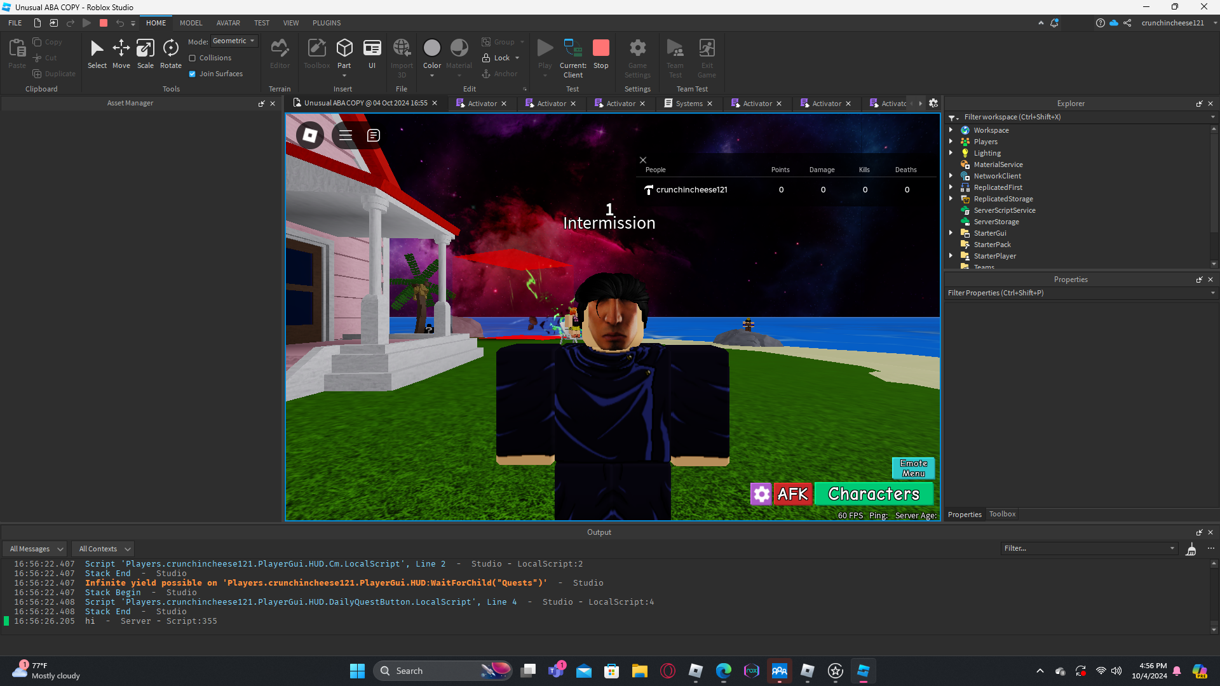
Task: Choose the Scale tool
Action: pos(146,54)
